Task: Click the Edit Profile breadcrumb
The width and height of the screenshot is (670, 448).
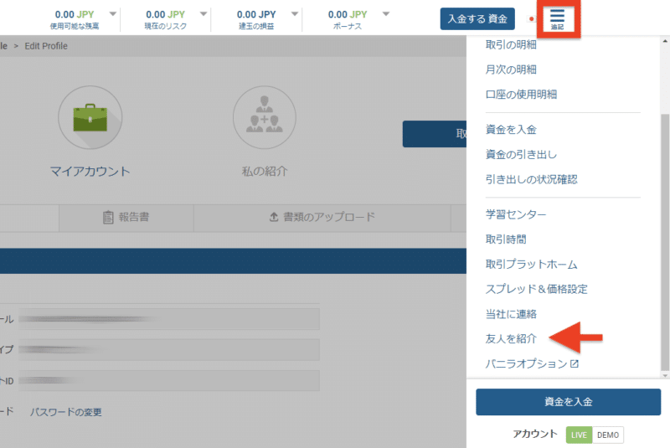Action: point(46,46)
